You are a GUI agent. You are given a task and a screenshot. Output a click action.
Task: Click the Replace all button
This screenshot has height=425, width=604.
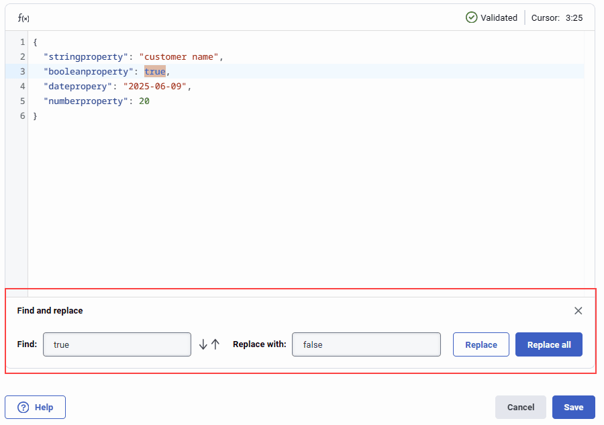[x=548, y=344]
